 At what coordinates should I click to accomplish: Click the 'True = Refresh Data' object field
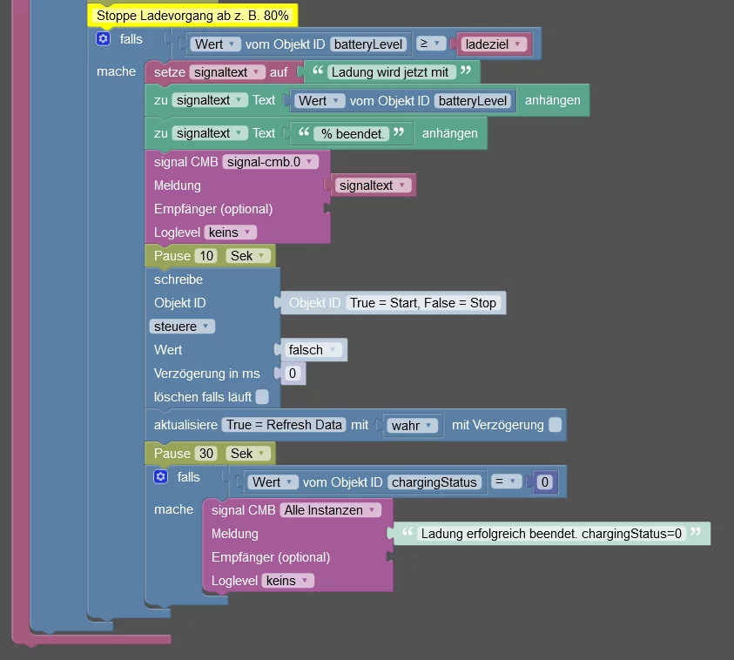284,425
